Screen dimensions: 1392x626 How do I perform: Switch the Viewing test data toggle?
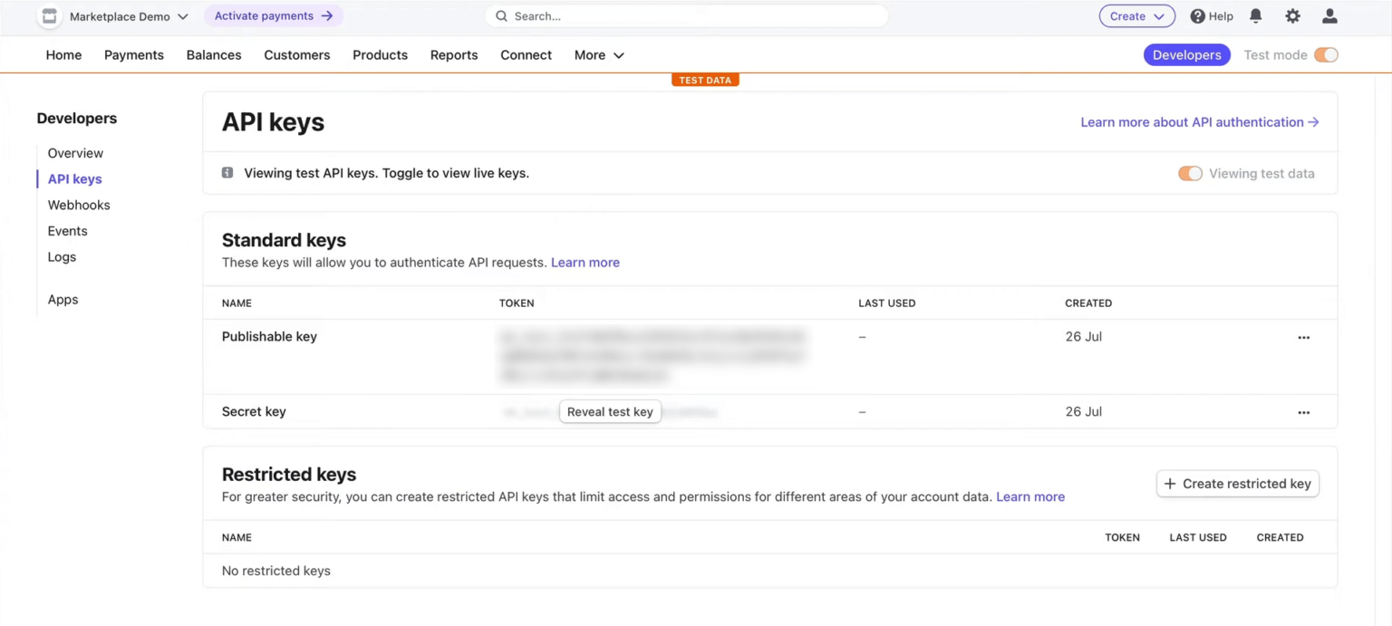[x=1190, y=173]
